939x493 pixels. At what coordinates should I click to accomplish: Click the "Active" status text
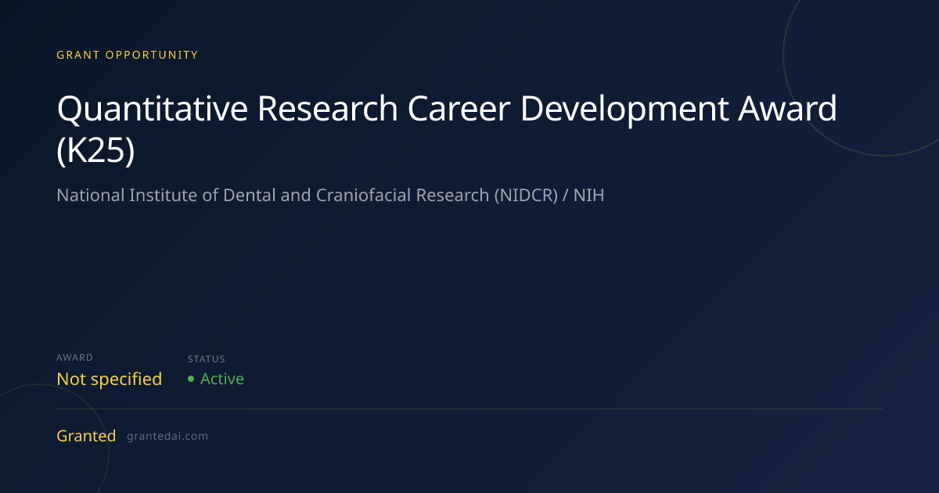[x=222, y=379]
